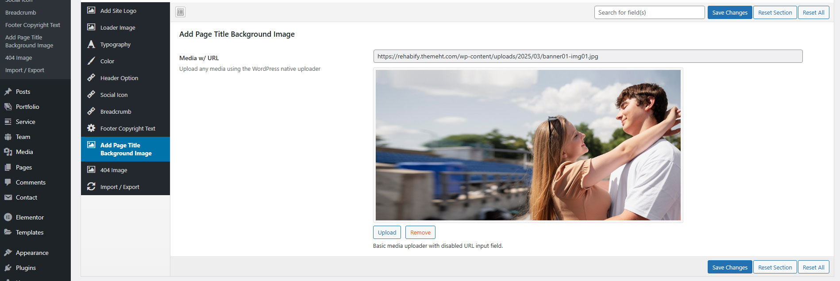Click the Posts pushpin icon
This screenshot has width=840, height=281.
point(8,92)
